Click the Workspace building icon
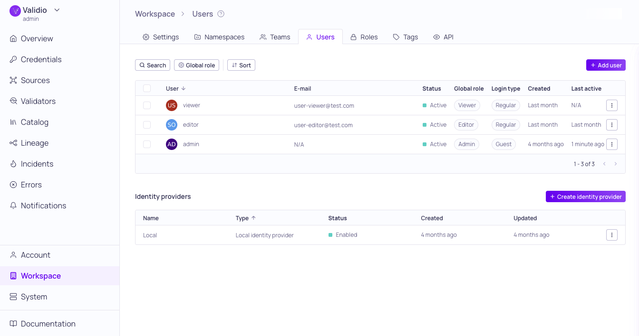 click(13, 276)
